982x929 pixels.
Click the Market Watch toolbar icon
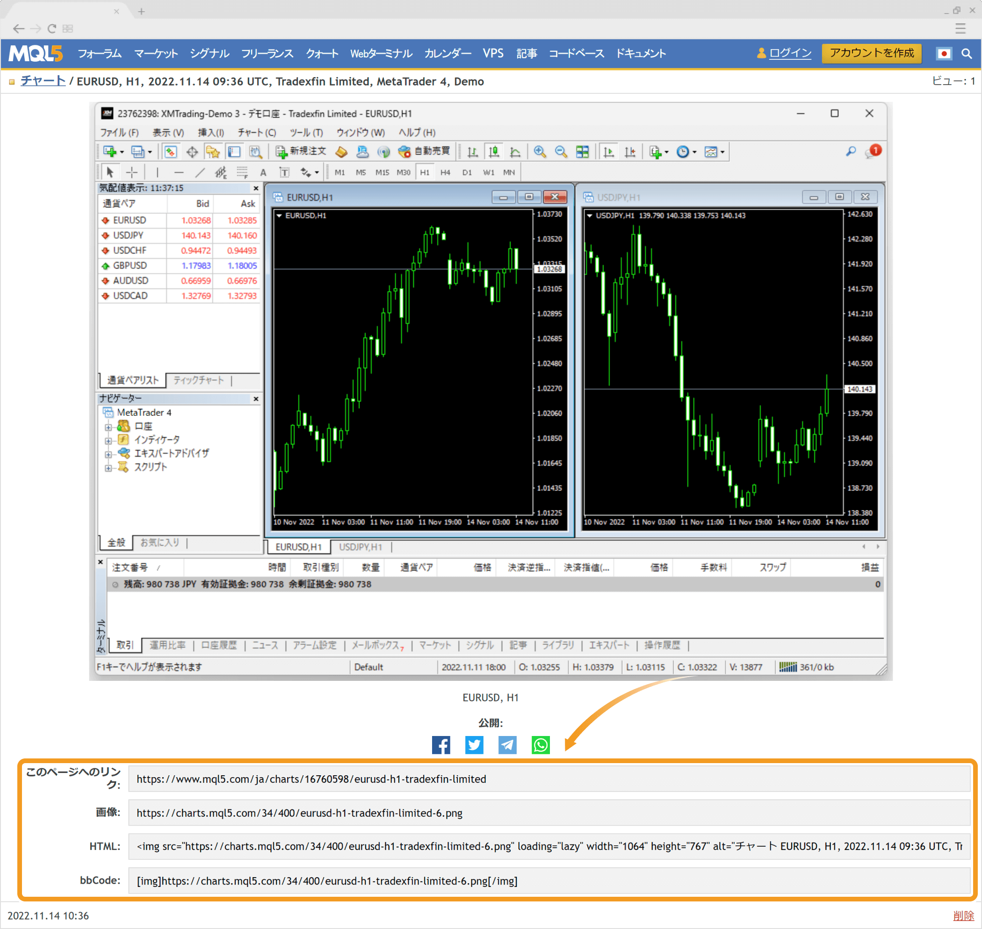(170, 152)
